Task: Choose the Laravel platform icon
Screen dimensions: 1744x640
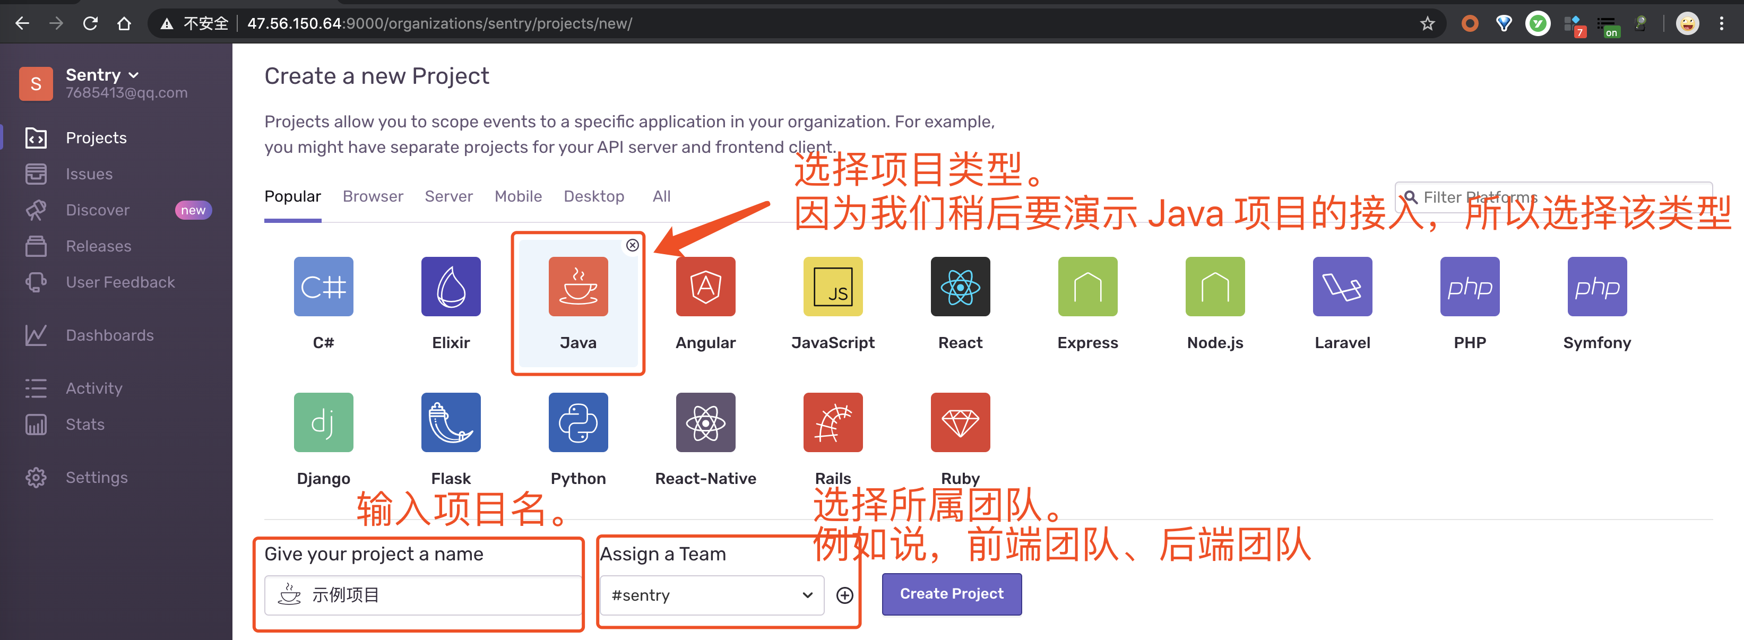Action: click(1342, 286)
